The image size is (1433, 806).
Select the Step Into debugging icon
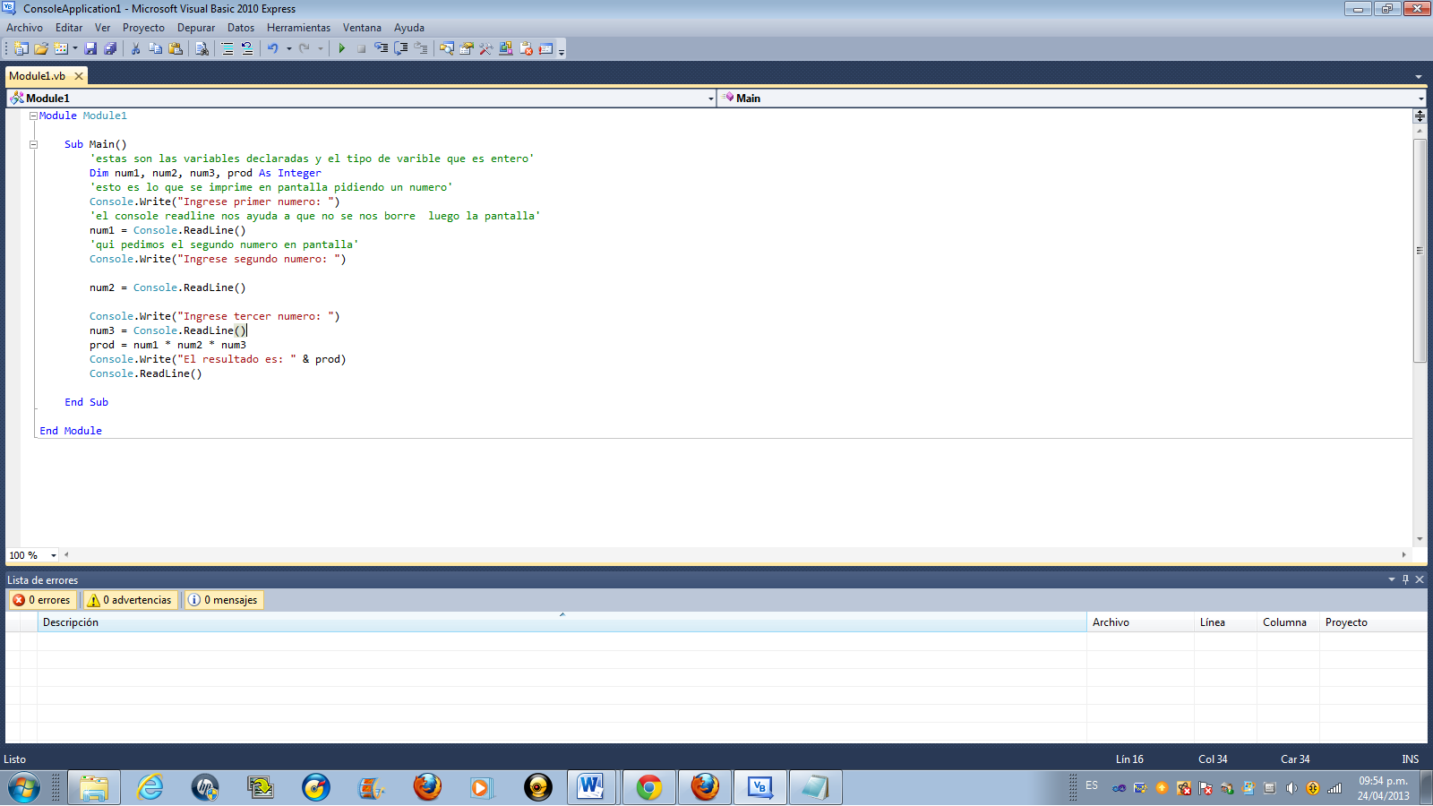382,49
